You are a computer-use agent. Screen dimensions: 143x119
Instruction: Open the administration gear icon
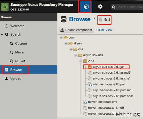100,7
